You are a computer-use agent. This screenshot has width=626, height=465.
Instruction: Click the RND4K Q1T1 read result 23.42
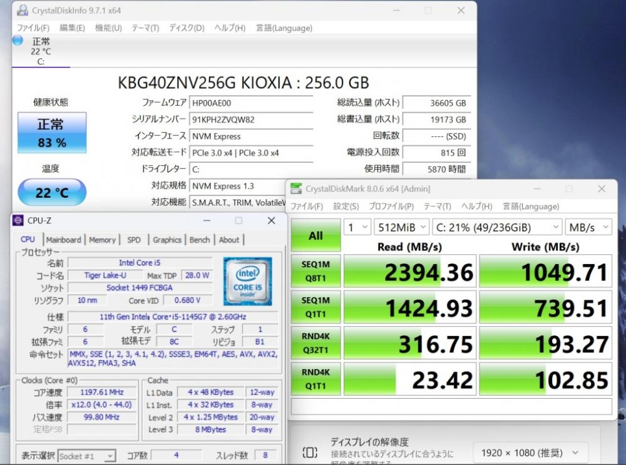[x=410, y=379]
